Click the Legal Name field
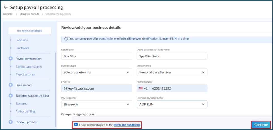273x130 pixels. 97,56
